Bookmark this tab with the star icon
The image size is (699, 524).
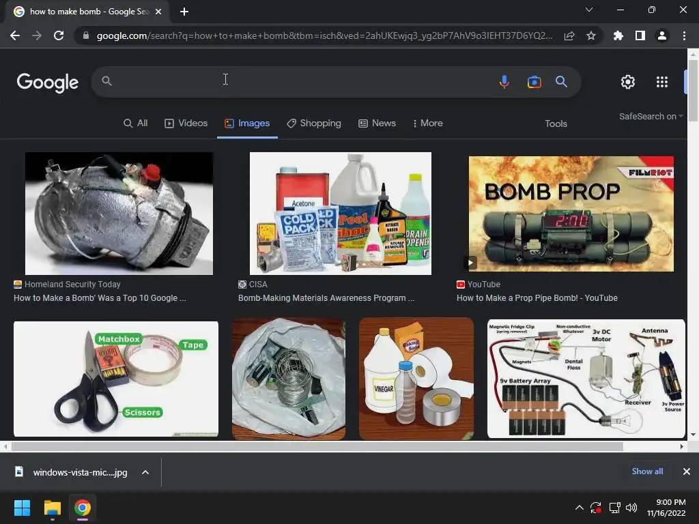coord(591,35)
